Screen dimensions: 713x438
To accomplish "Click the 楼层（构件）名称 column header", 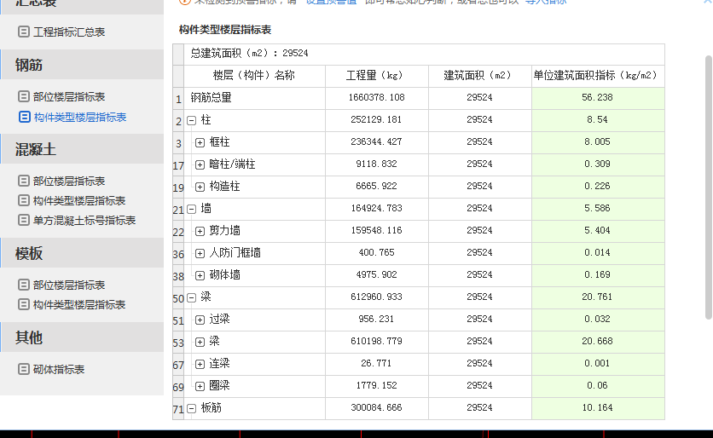I will coord(254,76).
